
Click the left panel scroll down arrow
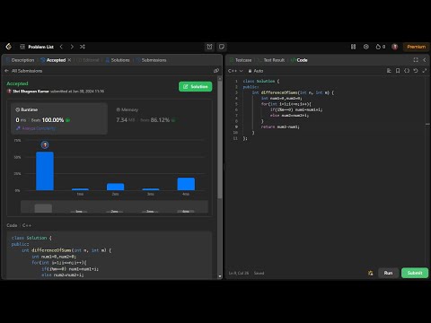(220, 276)
